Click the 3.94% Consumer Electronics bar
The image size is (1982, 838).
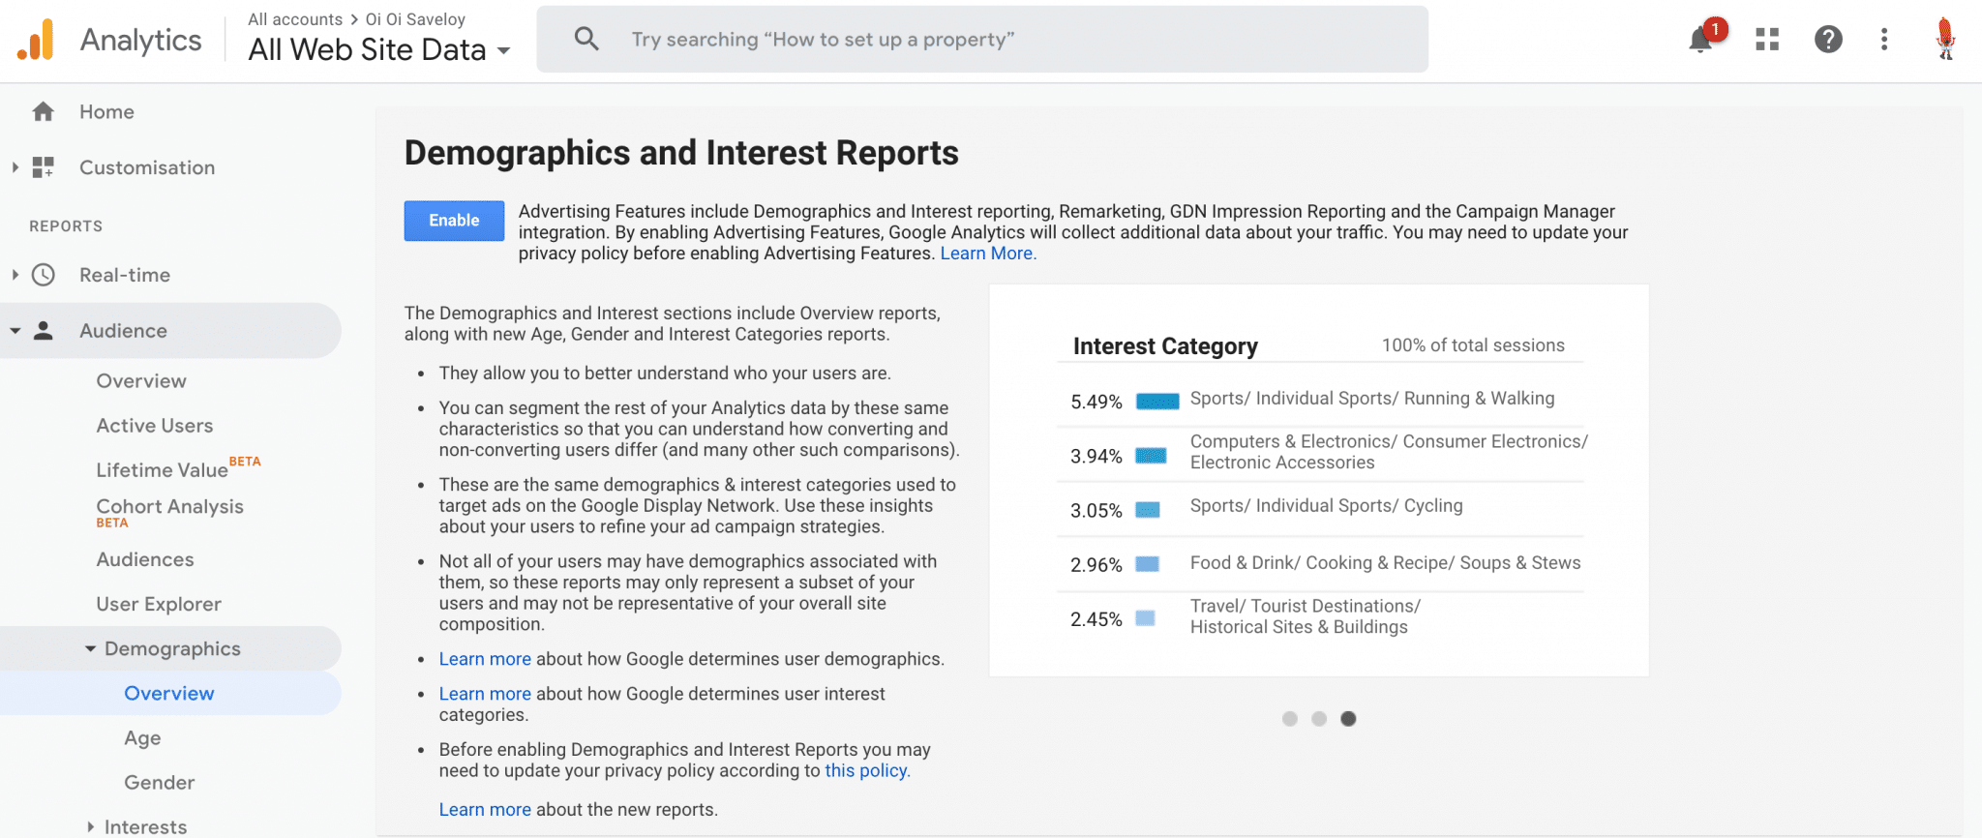[1151, 456]
